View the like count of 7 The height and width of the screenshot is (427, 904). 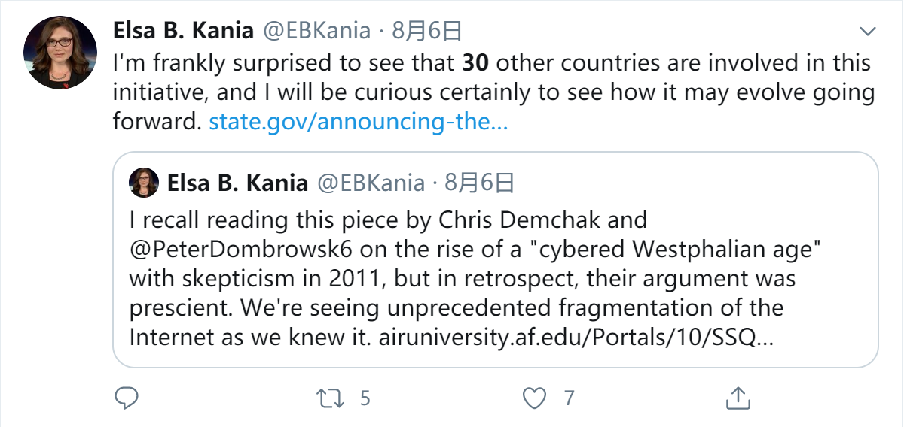570,398
